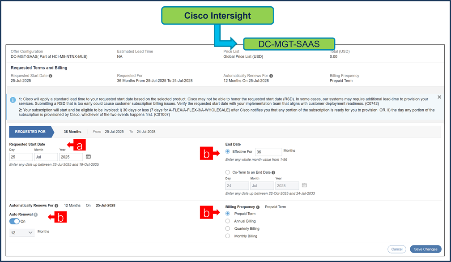Screen dimensions: 451x262
Task: Click the DC-MGT-SAAS offer configuration text
Action: point(49,57)
